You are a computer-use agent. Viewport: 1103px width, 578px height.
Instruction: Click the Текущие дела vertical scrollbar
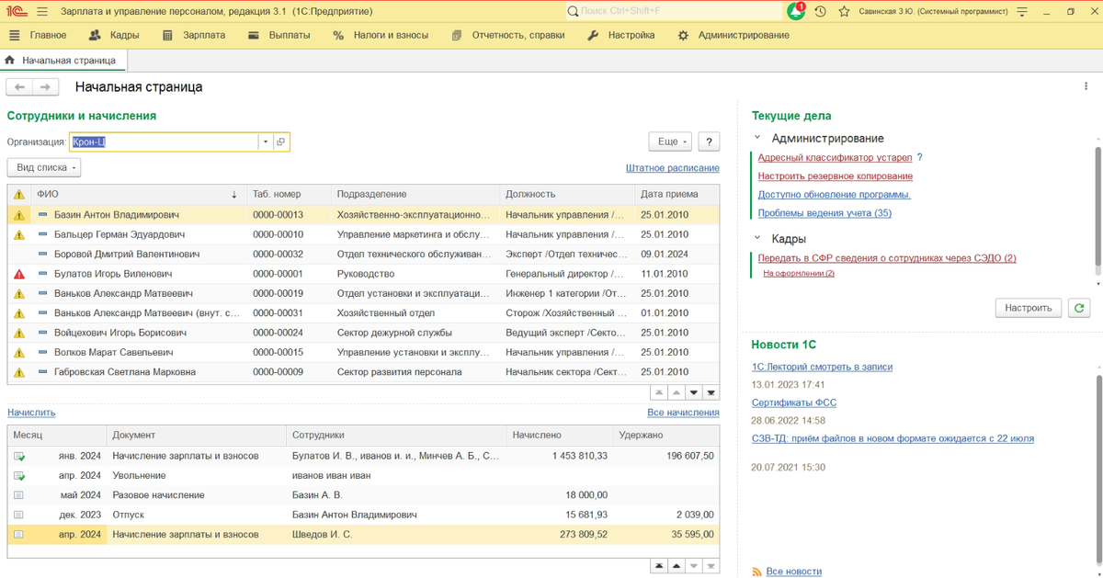[1097, 205]
